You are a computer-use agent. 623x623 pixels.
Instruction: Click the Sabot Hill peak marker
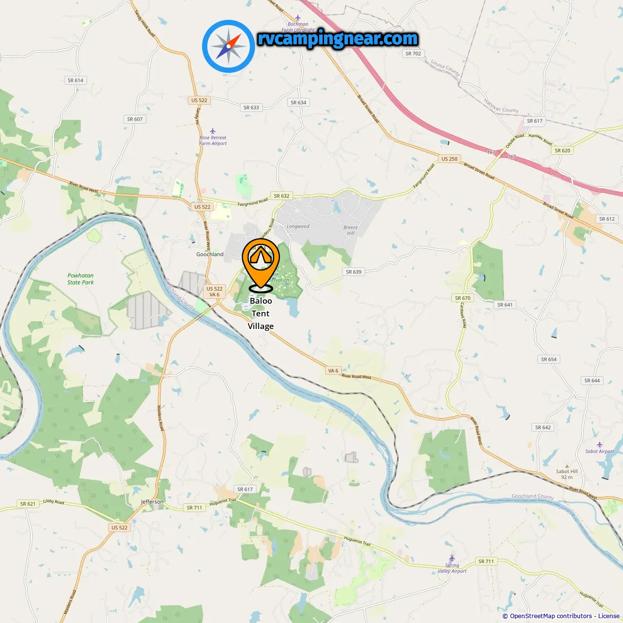pos(567,466)
